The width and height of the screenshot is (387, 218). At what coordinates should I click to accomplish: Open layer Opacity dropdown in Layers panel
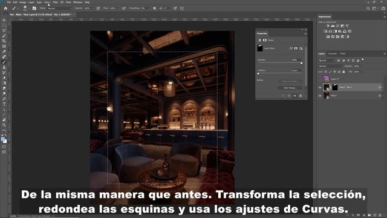coord(362,66)
